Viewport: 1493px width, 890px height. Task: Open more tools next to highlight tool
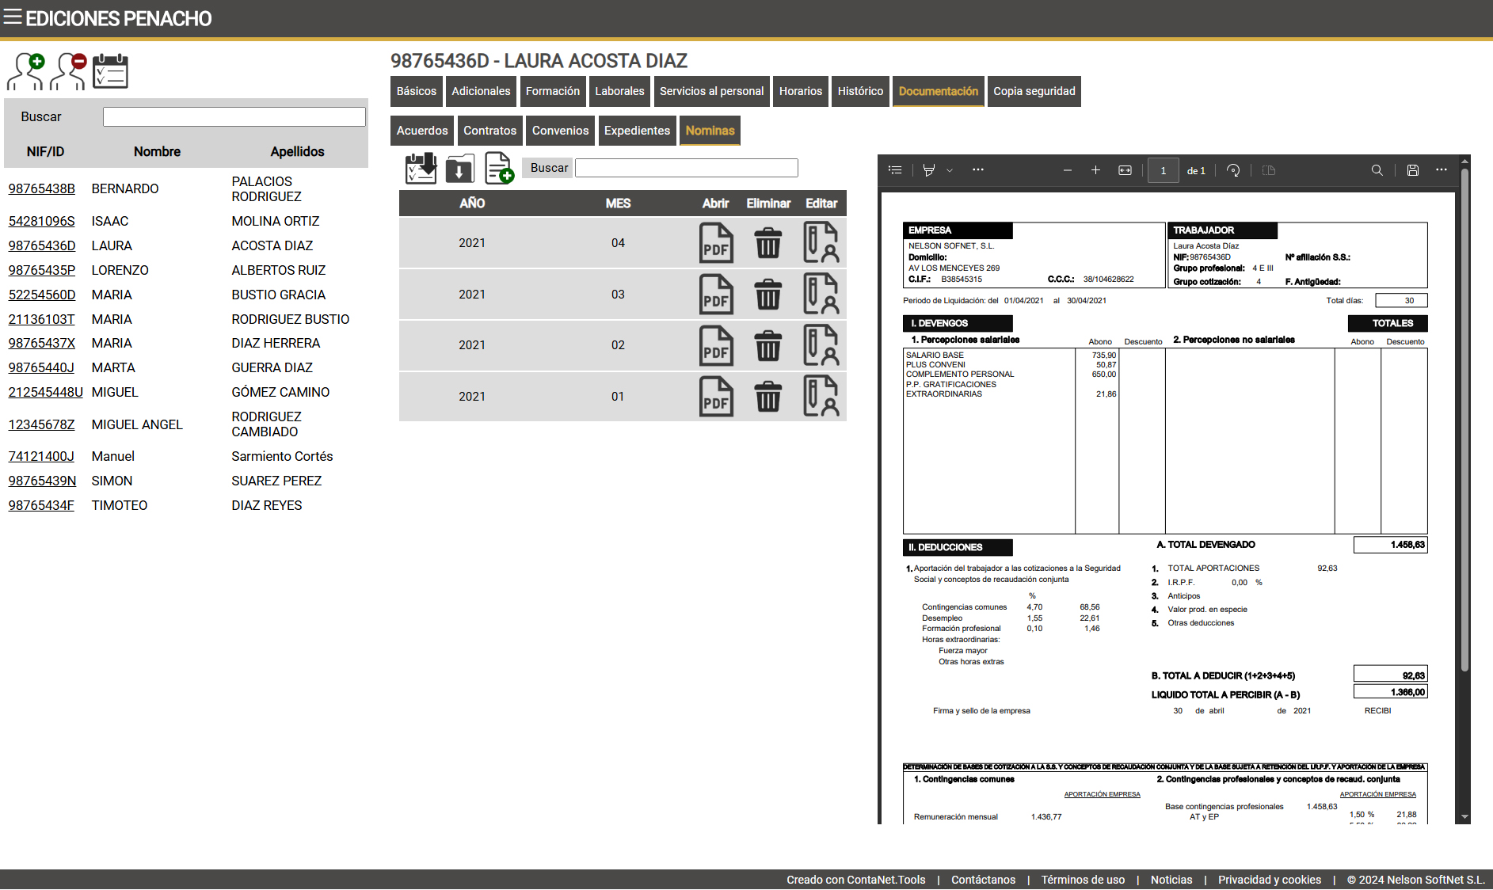(x=978, y=169)
